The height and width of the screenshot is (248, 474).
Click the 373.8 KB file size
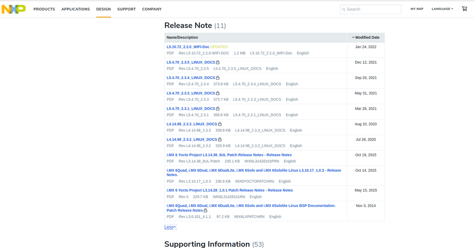click(x=221, y=84)
